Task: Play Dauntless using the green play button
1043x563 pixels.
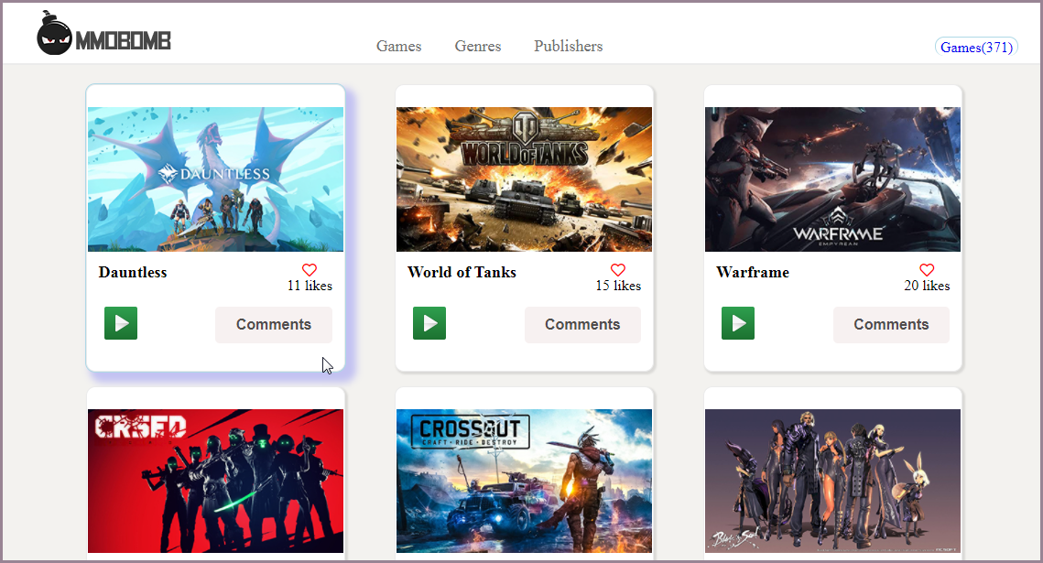Action: (x=121, y=323)
